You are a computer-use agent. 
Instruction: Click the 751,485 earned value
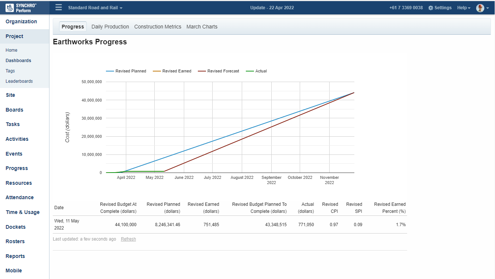211,225
